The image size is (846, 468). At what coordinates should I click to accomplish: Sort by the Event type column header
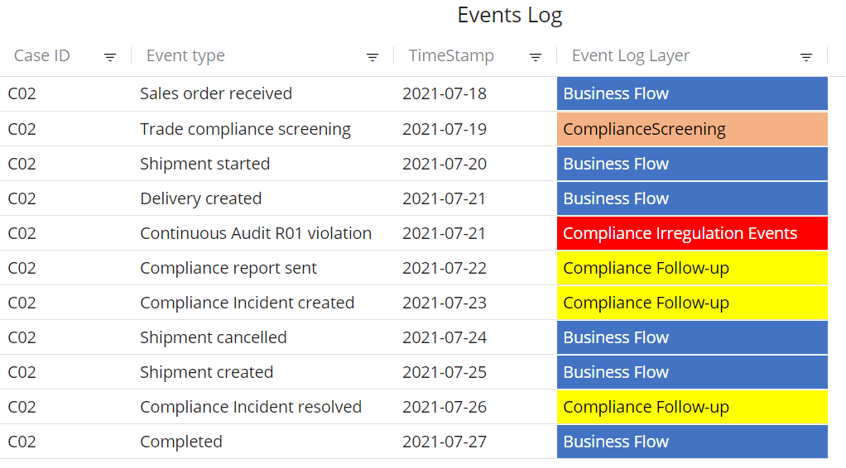tap(185, 56)
